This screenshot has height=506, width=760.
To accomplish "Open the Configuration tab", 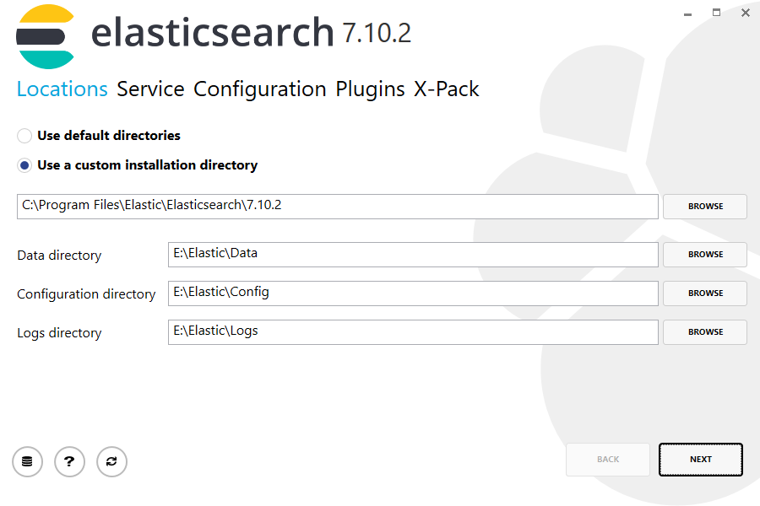I will [259, 89].
